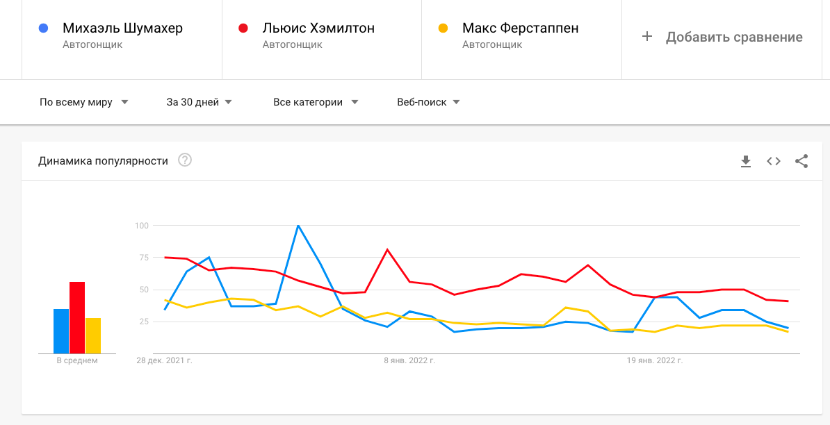
Task: Click the red average bar for Hamilton
Action: 77,317
